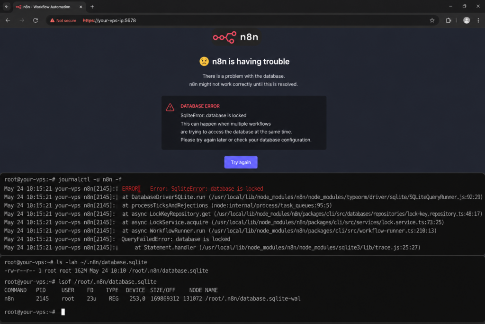
Task: Reload the page with the refresh icon
Action: click(x=36, y=20)
